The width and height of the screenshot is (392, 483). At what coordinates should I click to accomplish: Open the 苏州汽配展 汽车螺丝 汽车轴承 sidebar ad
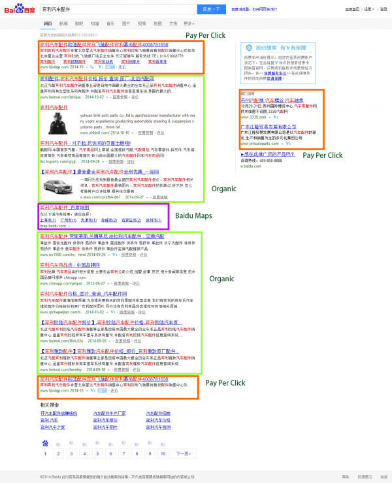point(272,101)
